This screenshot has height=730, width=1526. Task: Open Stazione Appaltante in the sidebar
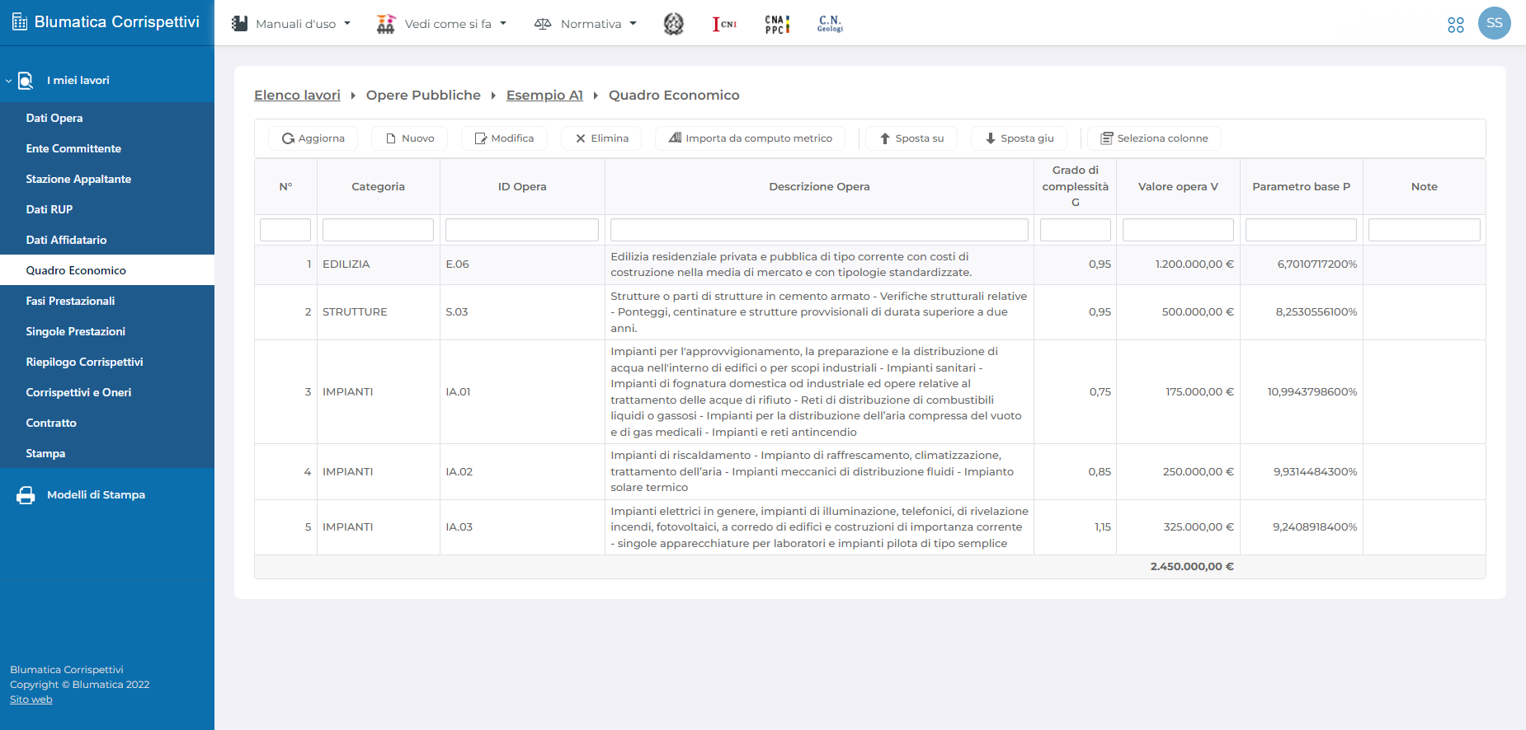point(107,179)
